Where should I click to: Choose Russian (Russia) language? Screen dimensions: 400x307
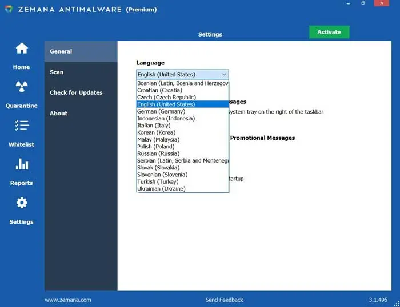pos(183,153)
